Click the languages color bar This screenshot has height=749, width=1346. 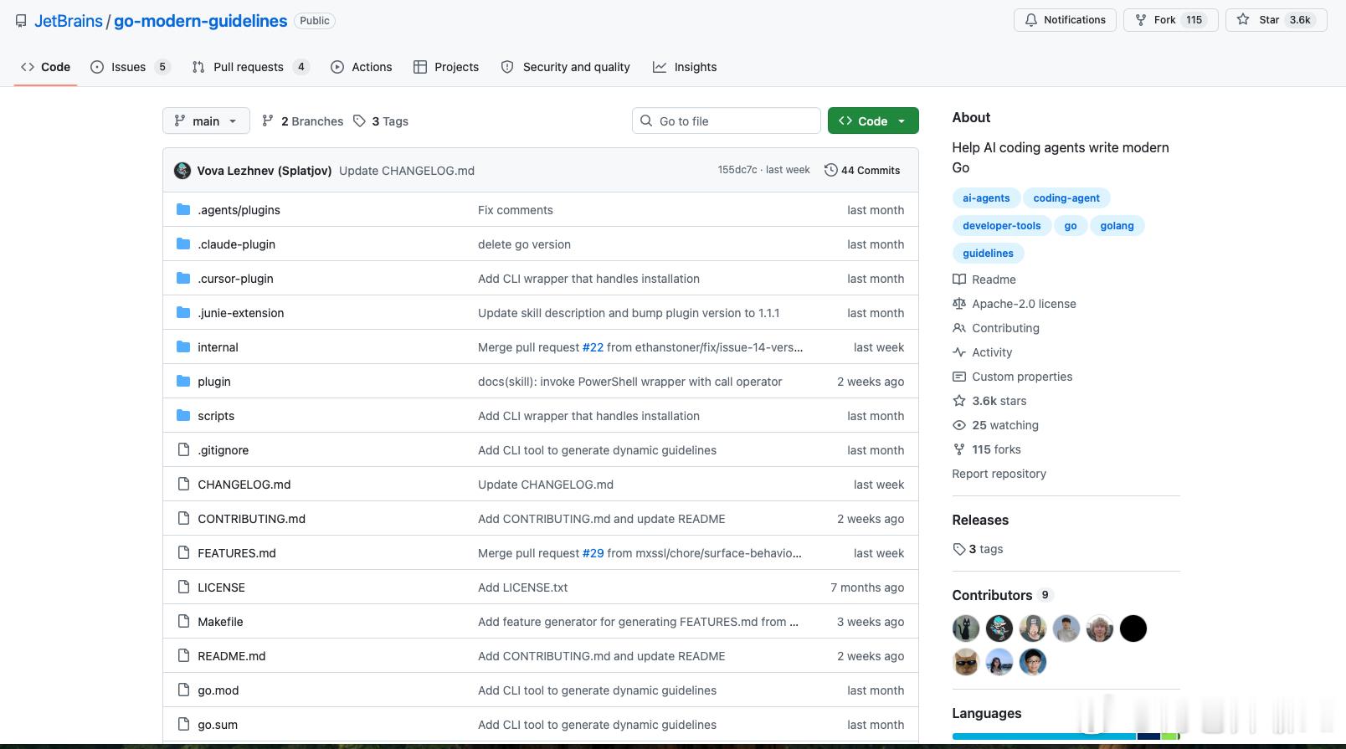[1066, 736]
